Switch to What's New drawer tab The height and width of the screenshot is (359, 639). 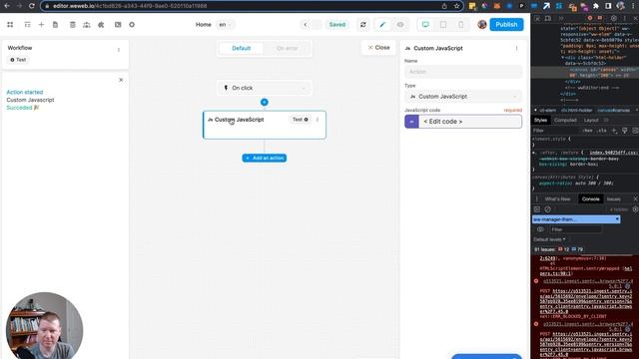point(557,199)
